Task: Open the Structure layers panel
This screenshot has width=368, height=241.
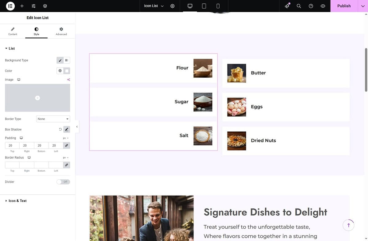Action: (45, 6)
